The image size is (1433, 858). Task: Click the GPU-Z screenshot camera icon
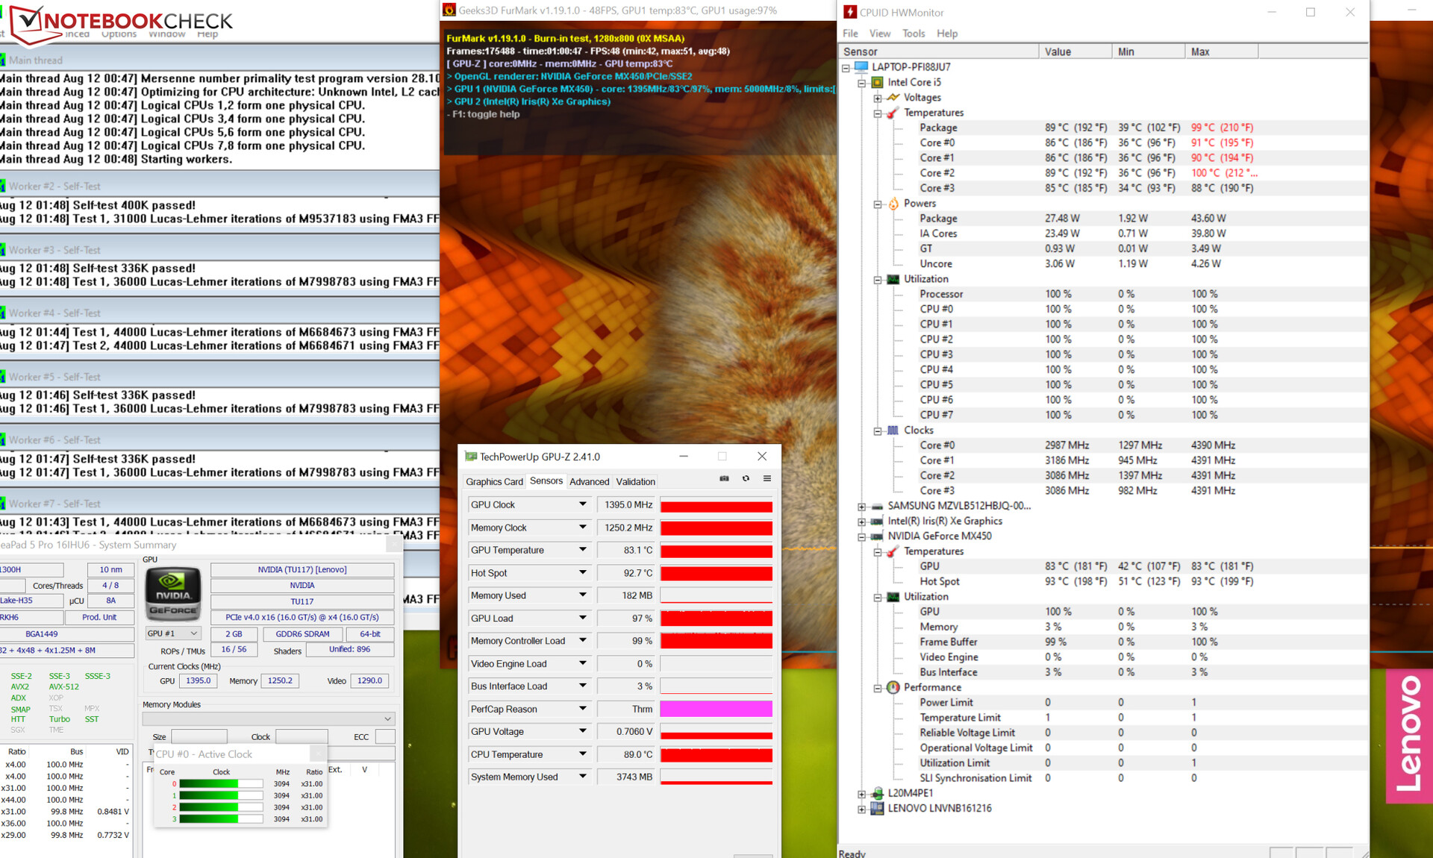point(724,479)
